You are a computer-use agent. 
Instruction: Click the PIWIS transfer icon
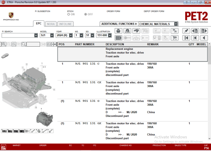click(x=157, y=31)
